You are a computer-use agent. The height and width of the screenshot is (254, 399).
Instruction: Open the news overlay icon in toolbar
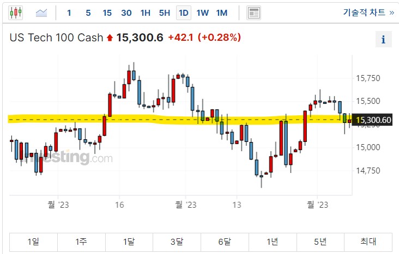(253, 13)
